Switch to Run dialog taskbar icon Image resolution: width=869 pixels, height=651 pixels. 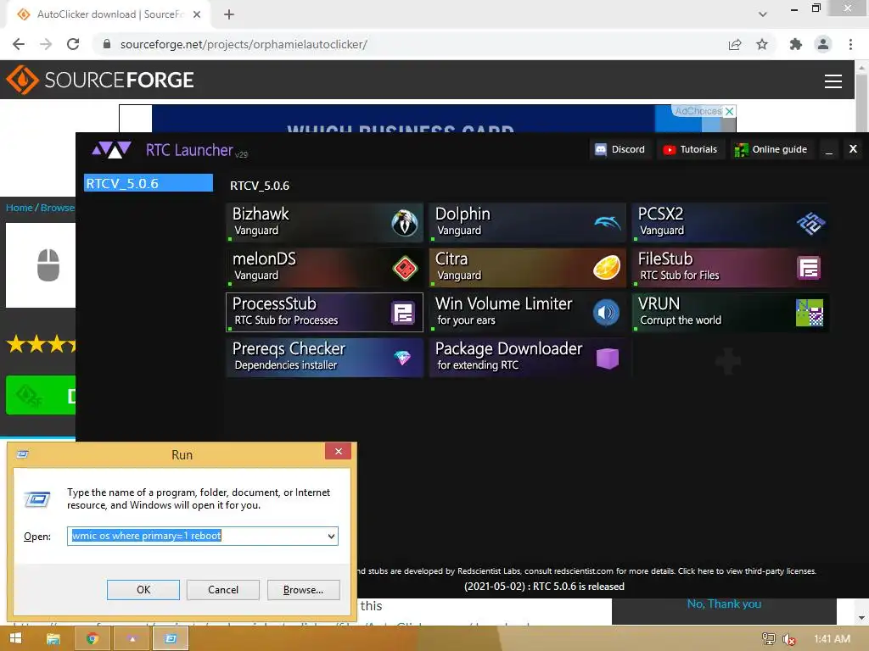pyautogui.click(x=171, y=639)
